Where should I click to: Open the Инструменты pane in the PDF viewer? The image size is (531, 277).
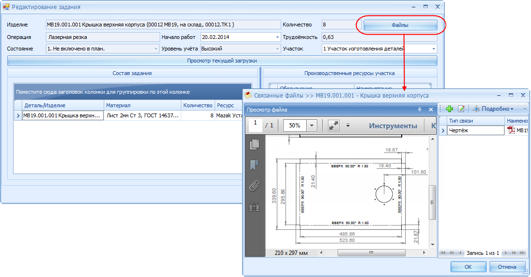point(393,126)
